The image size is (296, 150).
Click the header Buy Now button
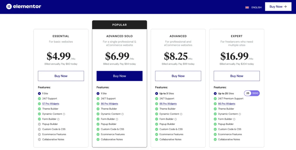pos(278,7)
